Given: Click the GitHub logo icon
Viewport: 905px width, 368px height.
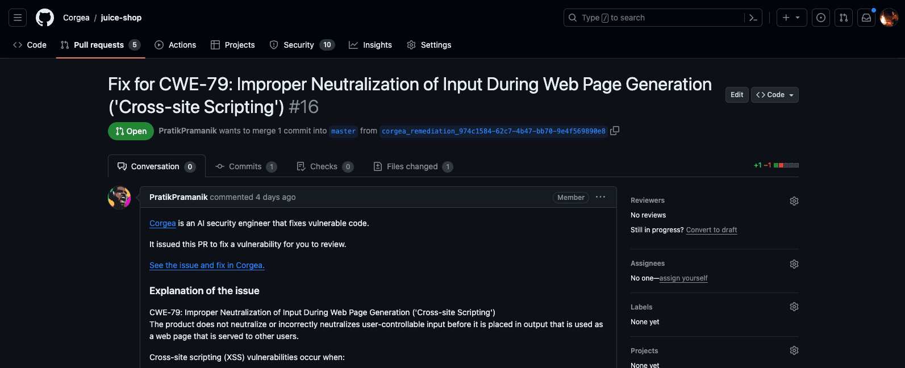Looking at the screenshot, I should [45, 18].
